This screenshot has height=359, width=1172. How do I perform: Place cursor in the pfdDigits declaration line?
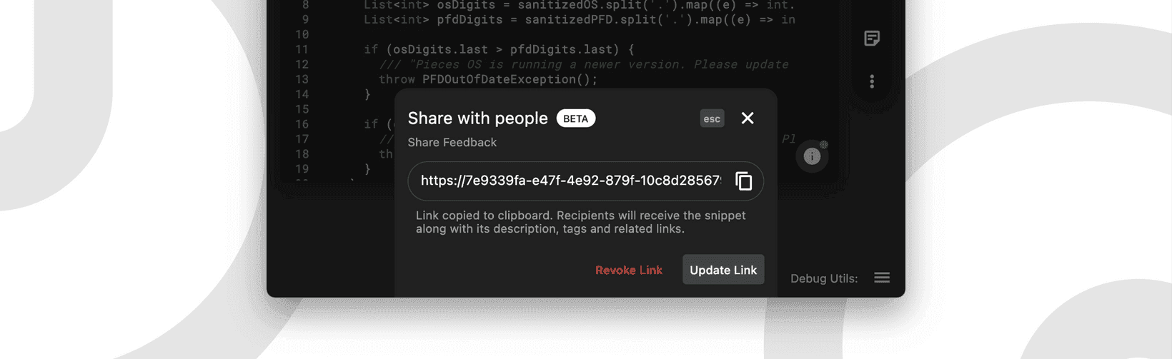tap(579, 19)
